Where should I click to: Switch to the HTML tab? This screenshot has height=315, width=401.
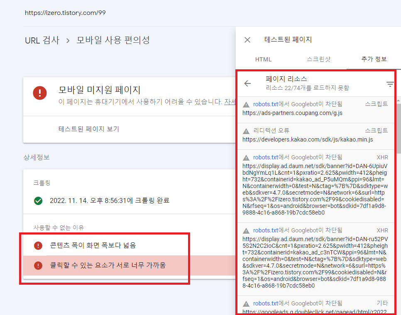tap(263, 59)
